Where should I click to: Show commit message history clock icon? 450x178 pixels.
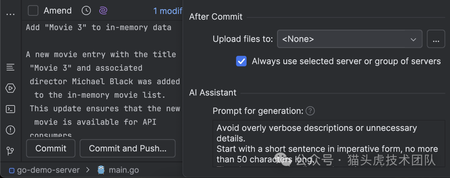pos(86,11)
